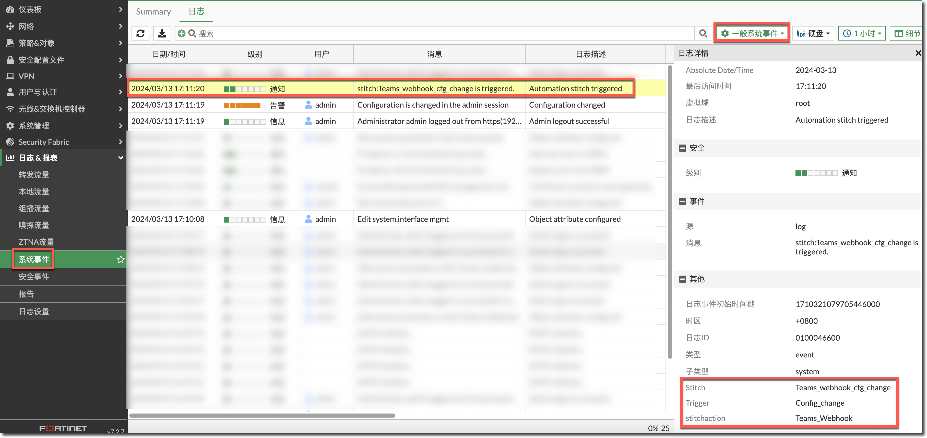Click the refresh logs icon

(x=140, y=33)
